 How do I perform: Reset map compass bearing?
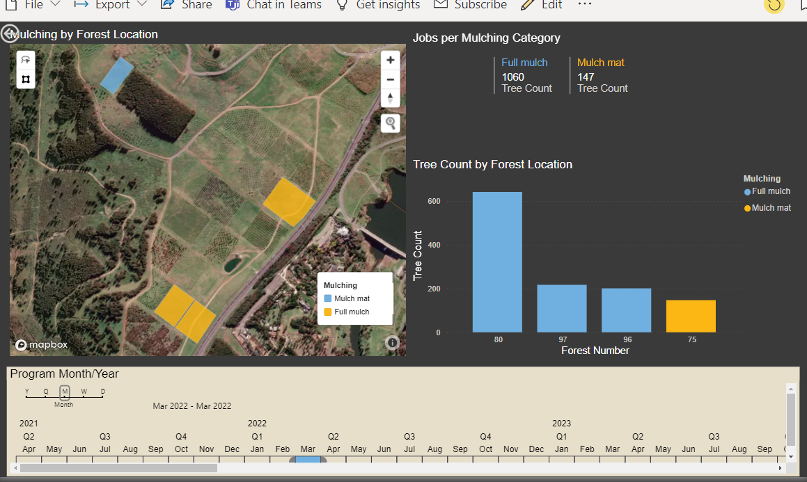click(x=390, y=97)
